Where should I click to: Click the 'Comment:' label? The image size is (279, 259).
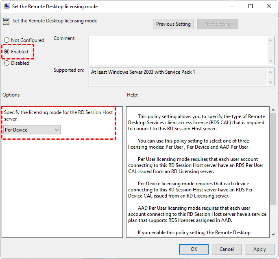pos(65,38)
